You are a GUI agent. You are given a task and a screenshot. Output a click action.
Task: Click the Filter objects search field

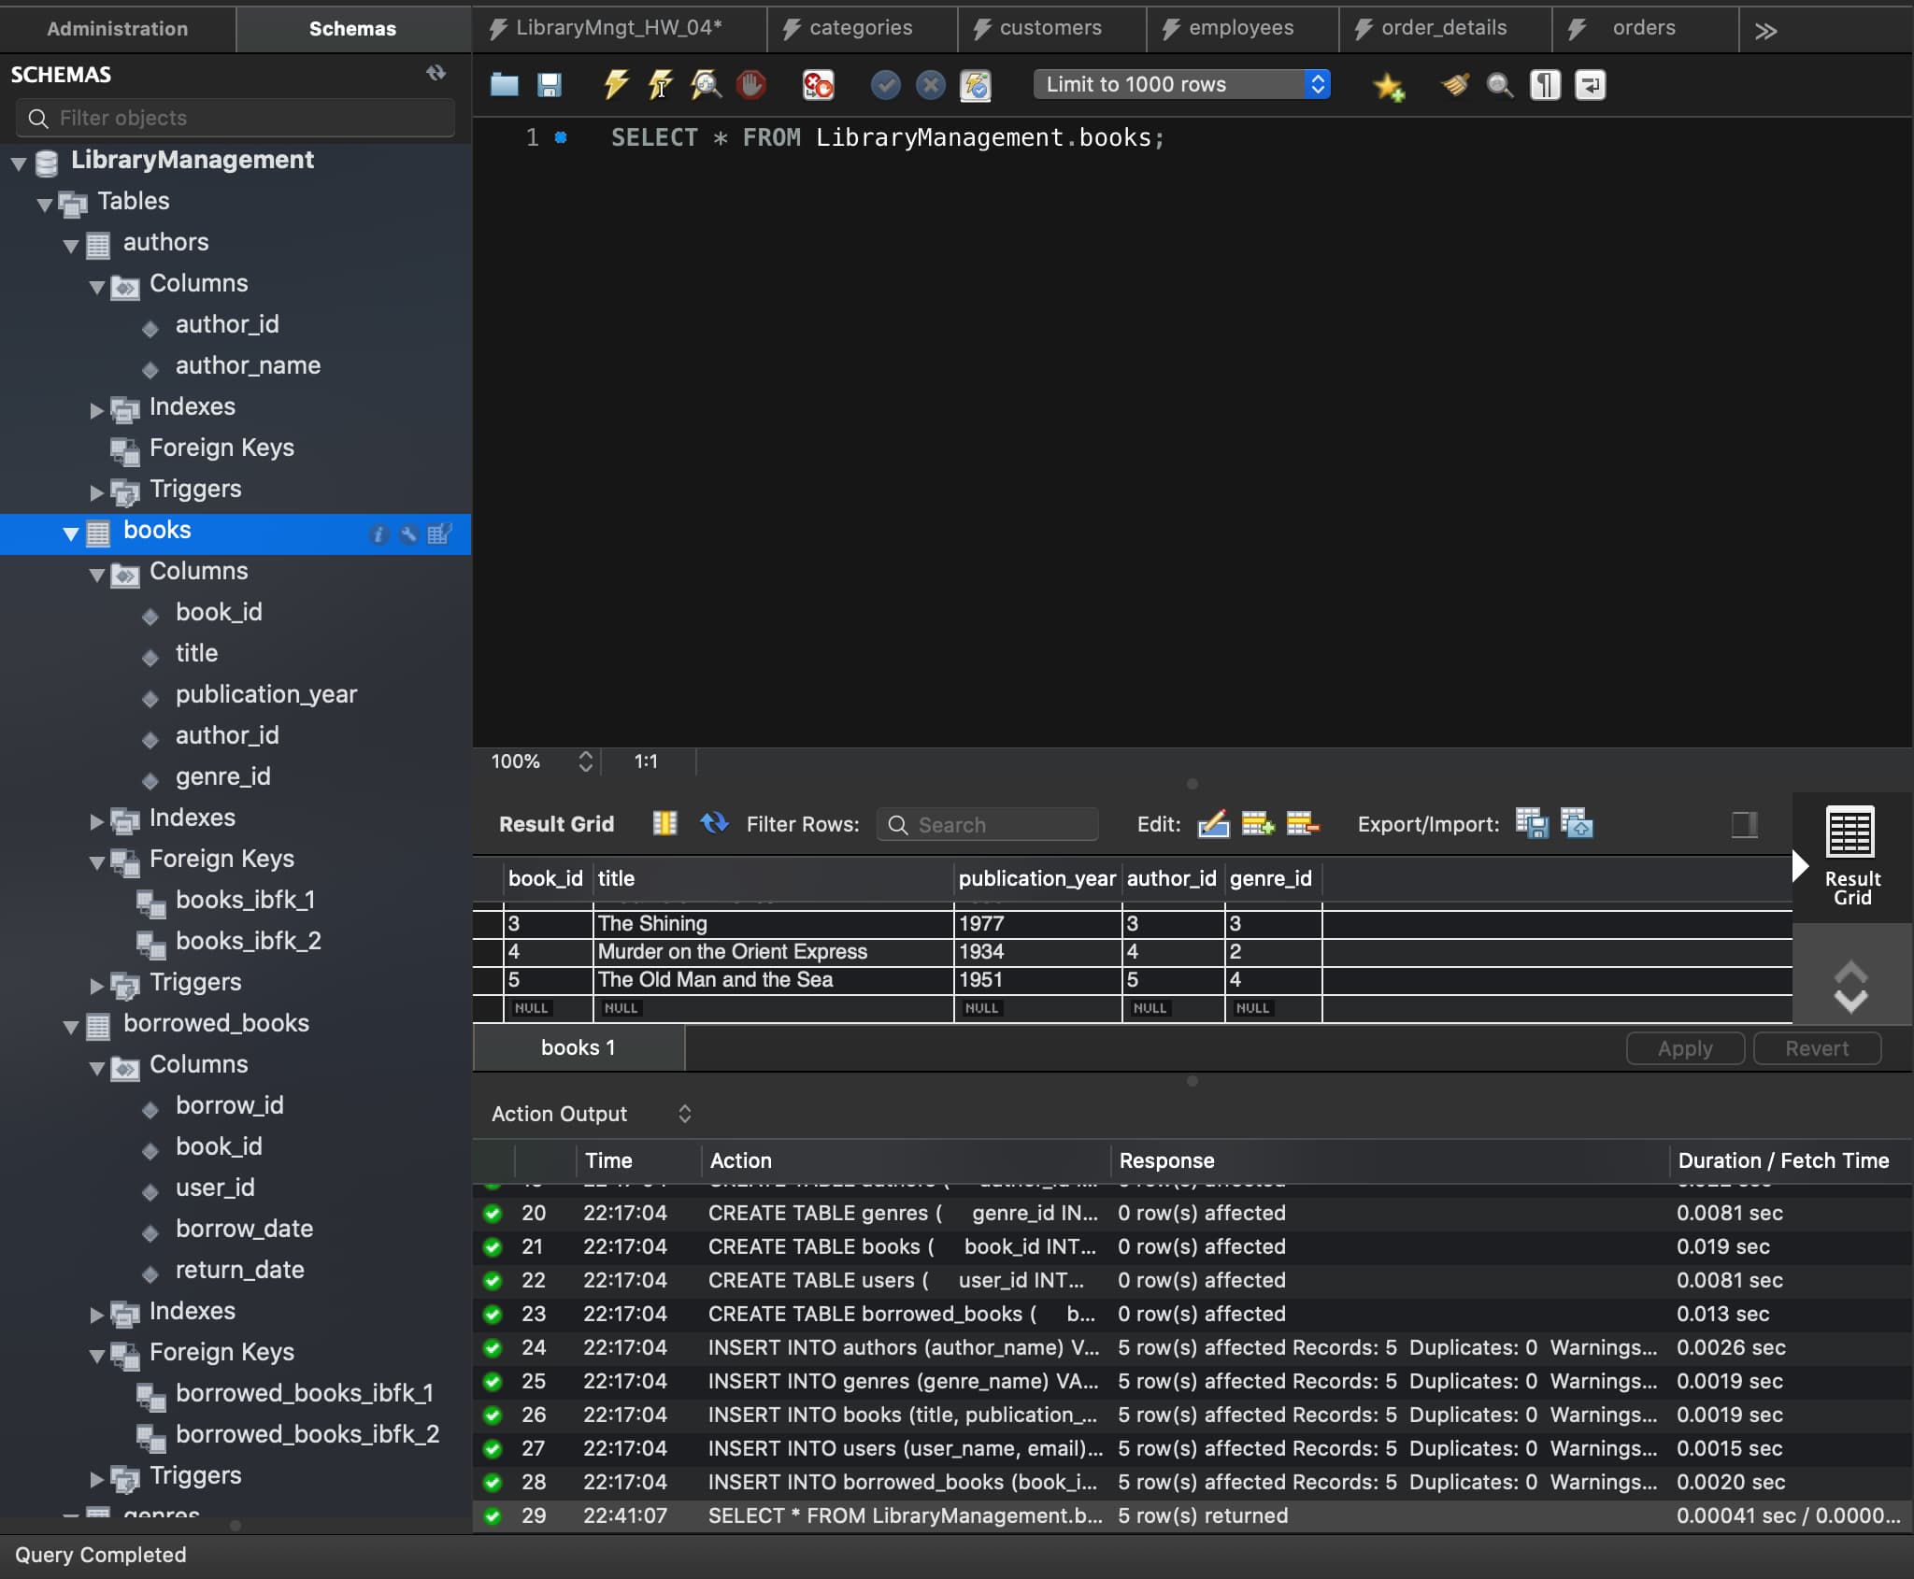pyautogui.click(x=236, y=118)
